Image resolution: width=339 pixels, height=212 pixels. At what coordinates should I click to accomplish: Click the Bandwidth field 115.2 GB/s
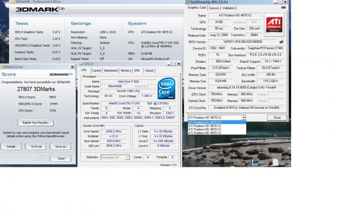[270, 81]
